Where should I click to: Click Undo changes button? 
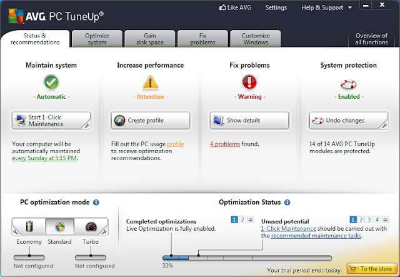point(349,120)
